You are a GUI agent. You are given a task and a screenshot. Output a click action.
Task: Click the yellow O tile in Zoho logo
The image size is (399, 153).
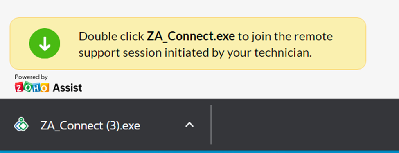(x=44, y=87)
